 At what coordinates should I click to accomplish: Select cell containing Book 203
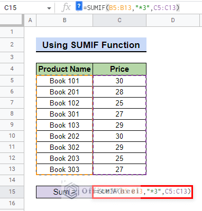pyautogui.click(x=65, y=158)
